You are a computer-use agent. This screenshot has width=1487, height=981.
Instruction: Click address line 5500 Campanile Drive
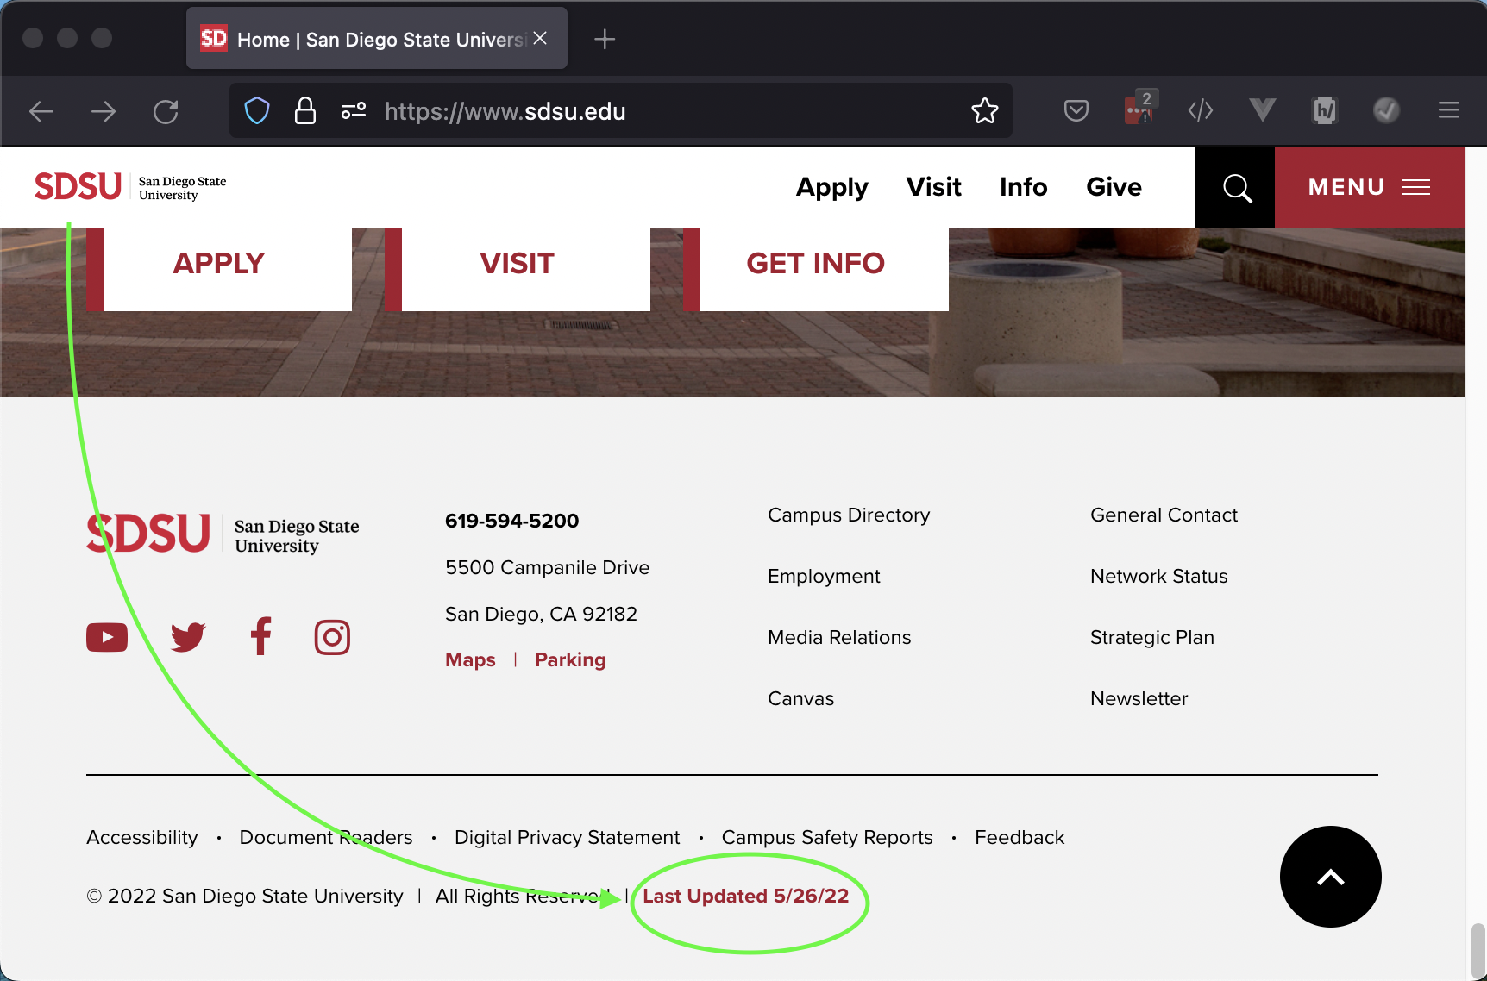point(547,568)
